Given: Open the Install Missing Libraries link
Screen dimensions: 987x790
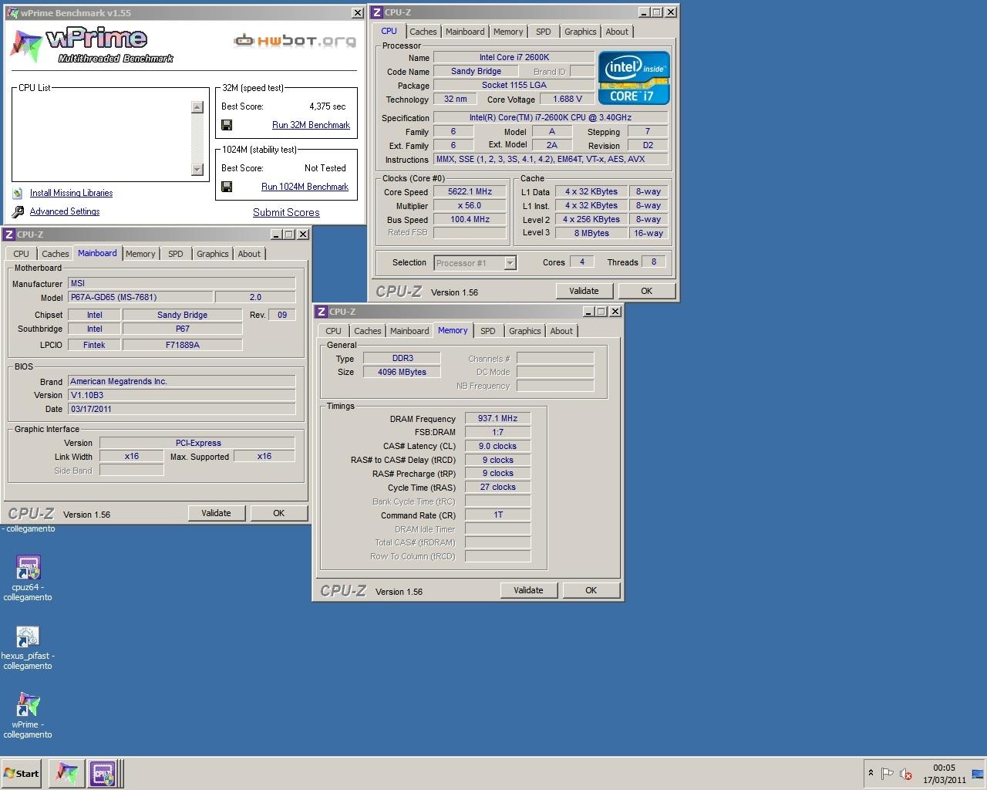Looking at the screenshot, I should pyautogui.click(x=71, y=193).
